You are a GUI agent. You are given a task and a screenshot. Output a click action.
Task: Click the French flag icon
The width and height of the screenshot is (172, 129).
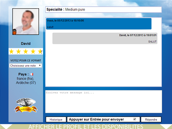tap(31, 74)
